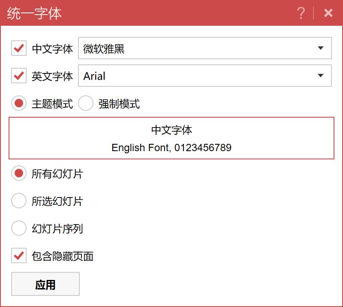Click the English Font preview sample text
This screenshot has width=343, height=307.
171,148
